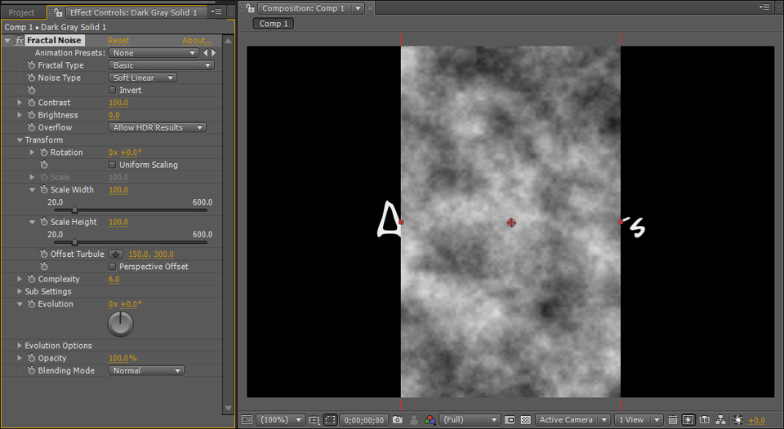Open the Comp flowchart view icon
784x429 pixels.
point(720,420)
